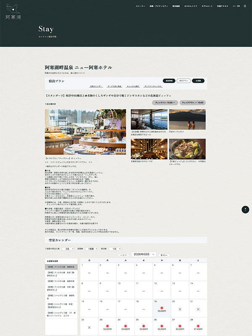Click the 施設情報 button
Screen dimensions: 252x336
coord(169,80)
